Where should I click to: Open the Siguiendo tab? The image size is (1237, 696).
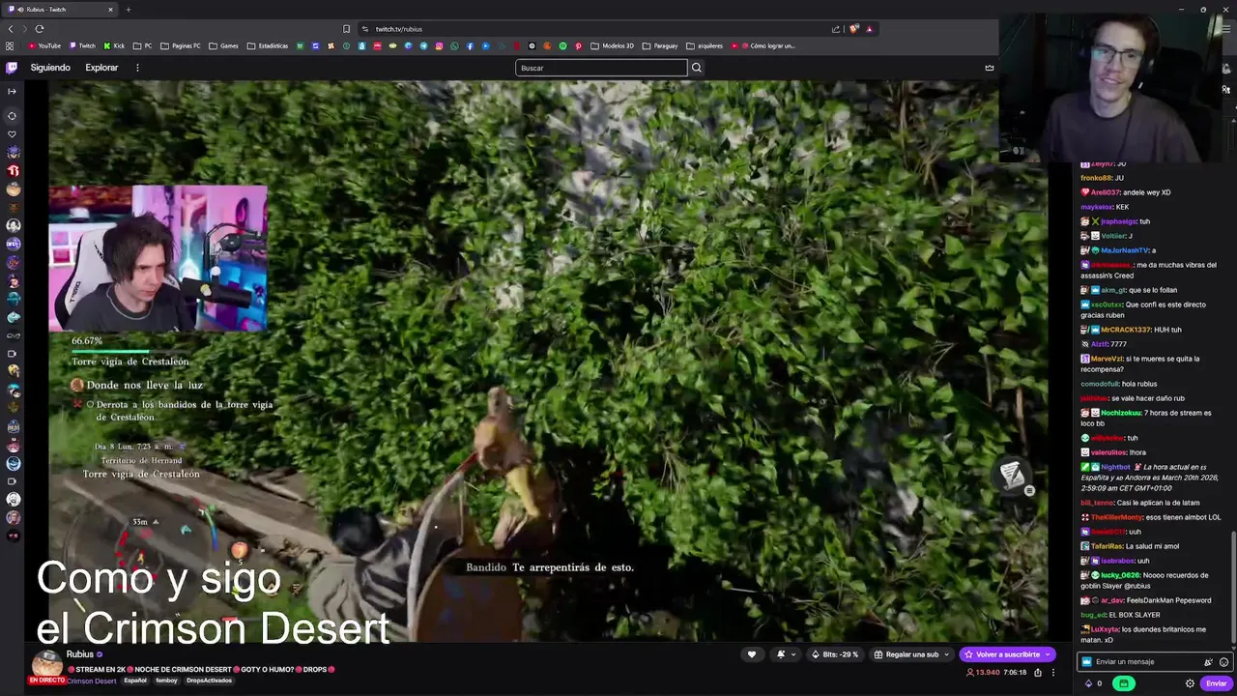[50, 68]
